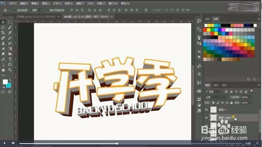Select the Rectangle shape tool
The height and width of the screenshot is (147, 262).
(10, 65)
